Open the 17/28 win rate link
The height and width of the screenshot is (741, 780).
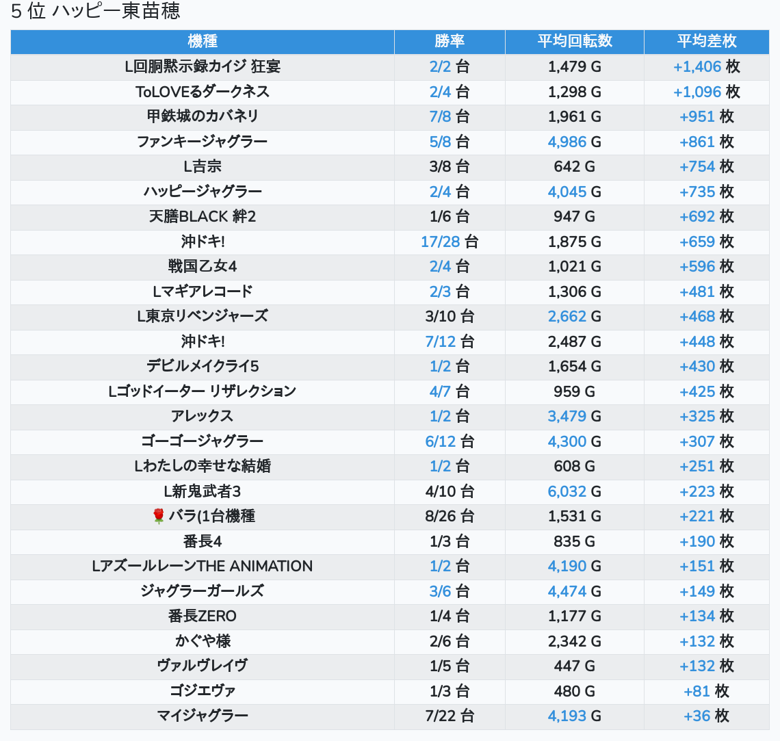pos(439,242)
